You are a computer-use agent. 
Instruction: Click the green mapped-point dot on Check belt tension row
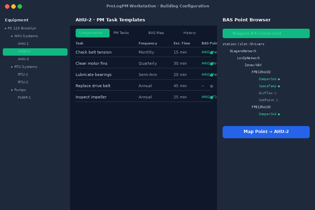pyautogui.click(x=211, y=52)
